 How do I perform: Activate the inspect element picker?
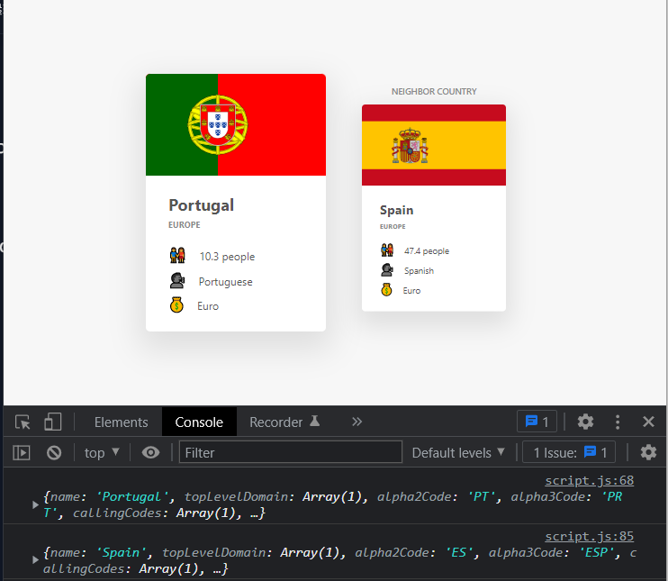point(23,422)
